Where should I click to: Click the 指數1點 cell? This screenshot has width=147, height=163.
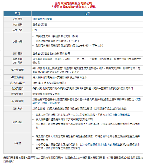coord(87,83)
